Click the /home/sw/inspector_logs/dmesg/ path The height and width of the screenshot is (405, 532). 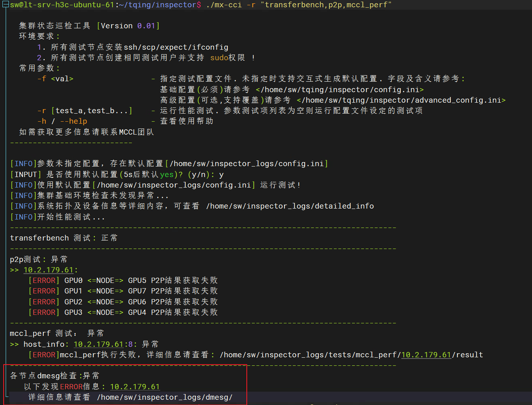coord(165,397)
